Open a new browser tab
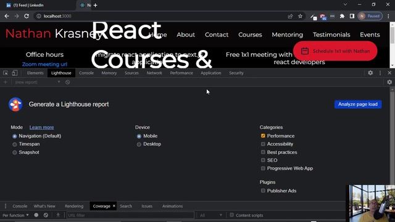Screen dimensions: 395x222 [x=95, y=6]
